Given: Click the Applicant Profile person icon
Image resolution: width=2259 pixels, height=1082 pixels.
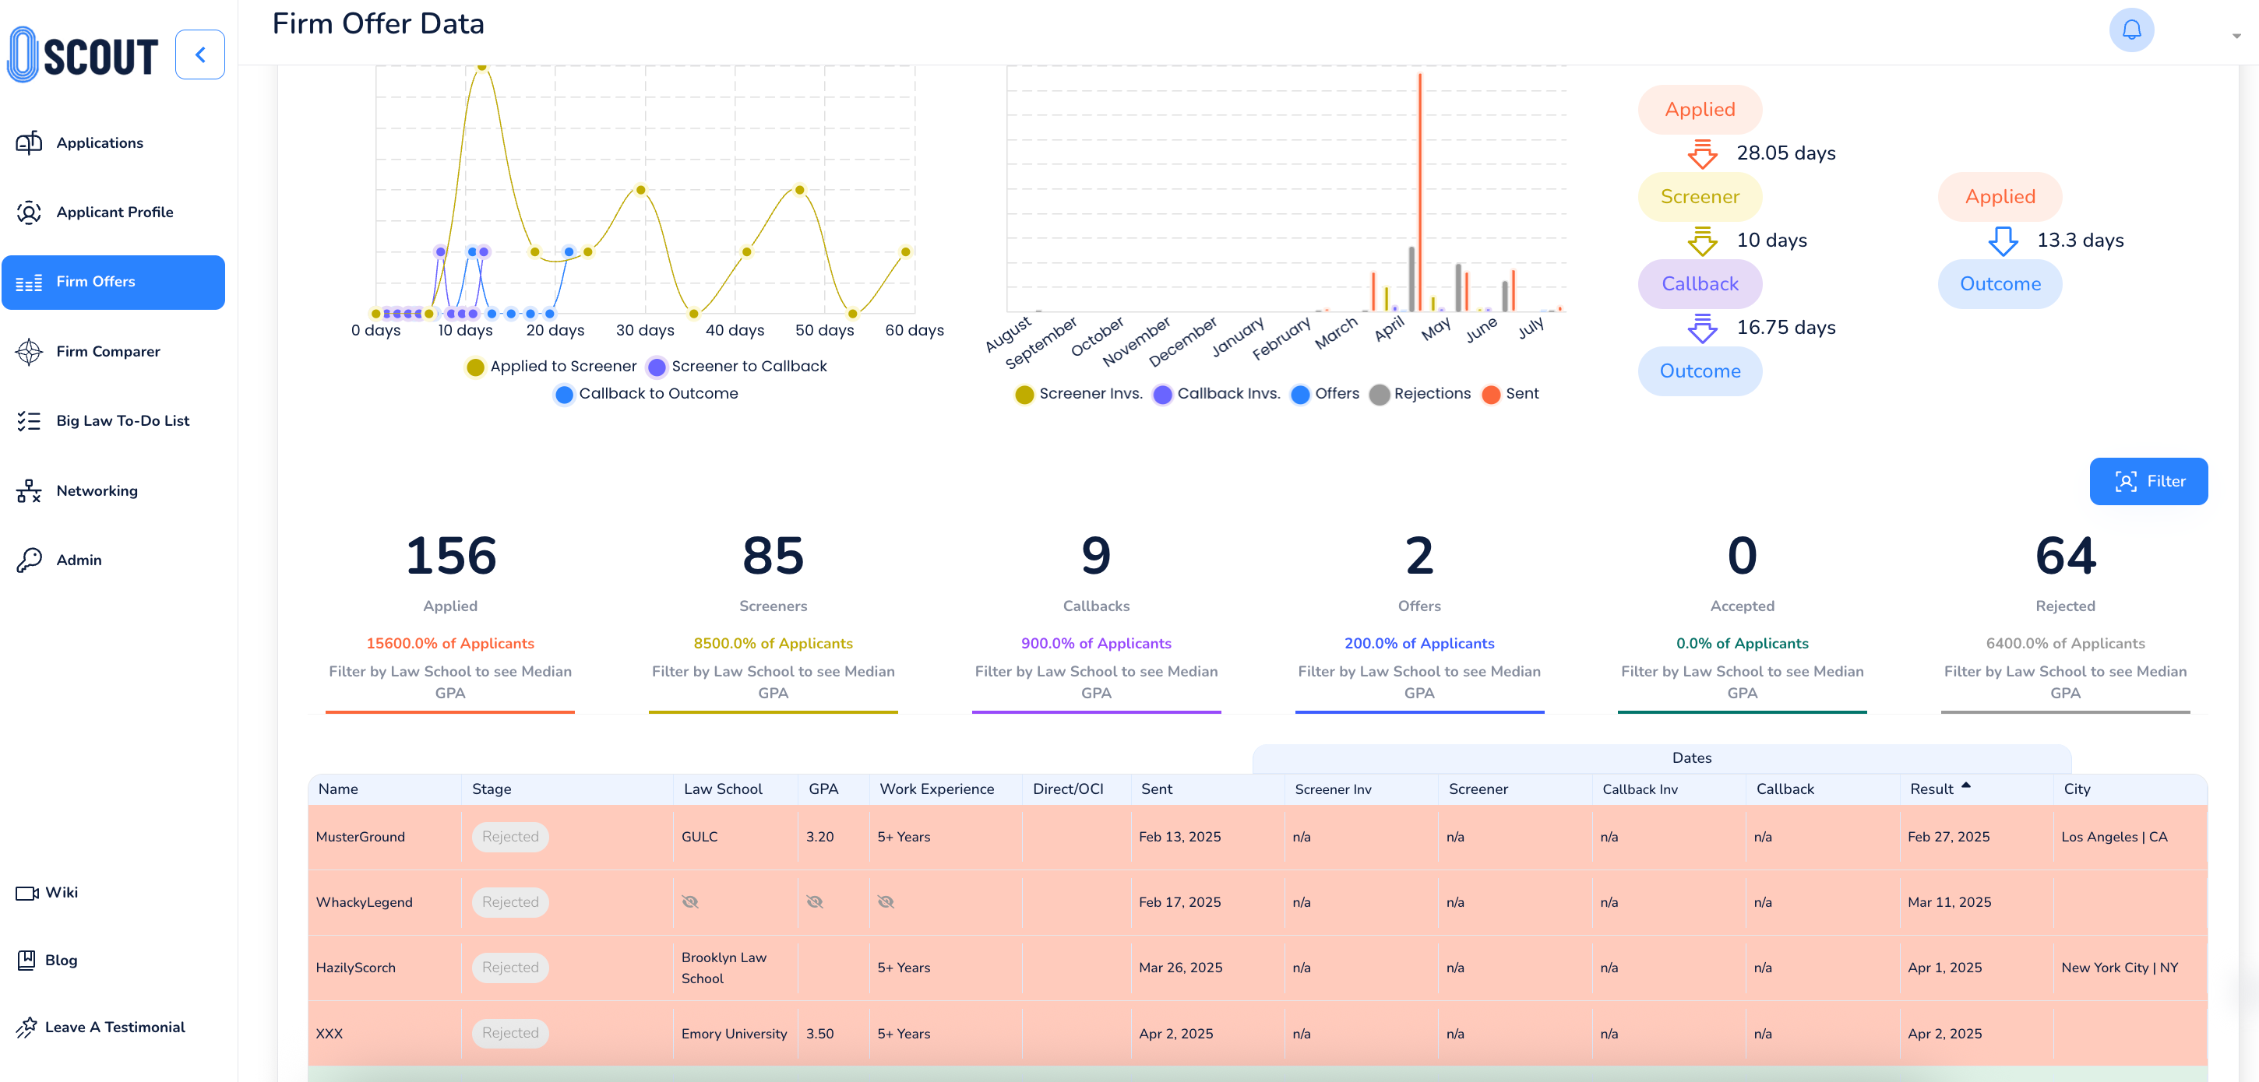Looking at the screenshot, I should point(29,212).
